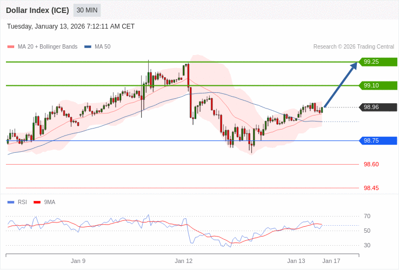
Task: Click the 98.60 support level label
Action: (371, 164)
